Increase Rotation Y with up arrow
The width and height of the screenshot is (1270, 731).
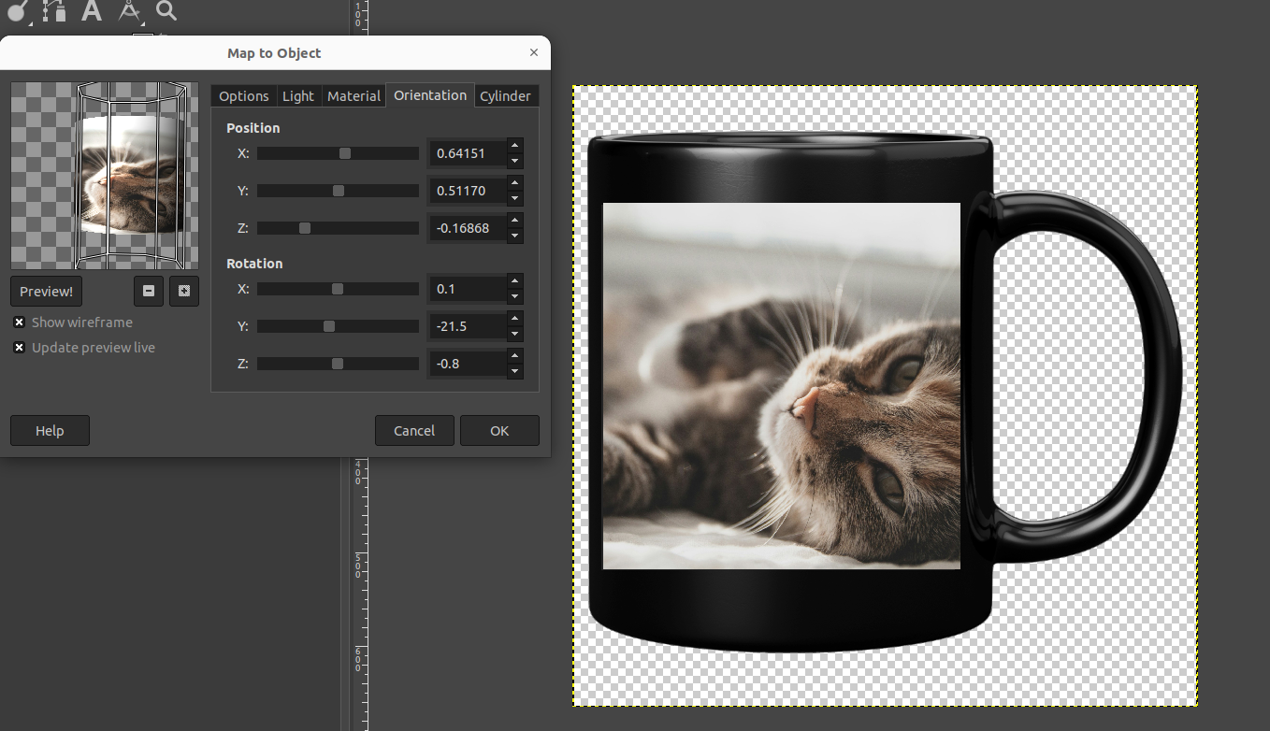pyautogui.click(x=514, y=319)
